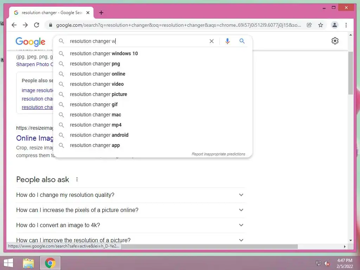Image resolution: width=360 pixels, height=270 pixels.
Task: Open Google quick settings gear
Action: click(x=335, y=41)
